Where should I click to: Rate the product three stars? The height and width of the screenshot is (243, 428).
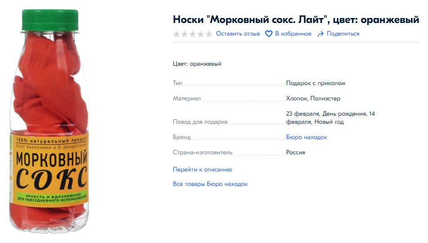pyautogui.click(x=192, y=34)
